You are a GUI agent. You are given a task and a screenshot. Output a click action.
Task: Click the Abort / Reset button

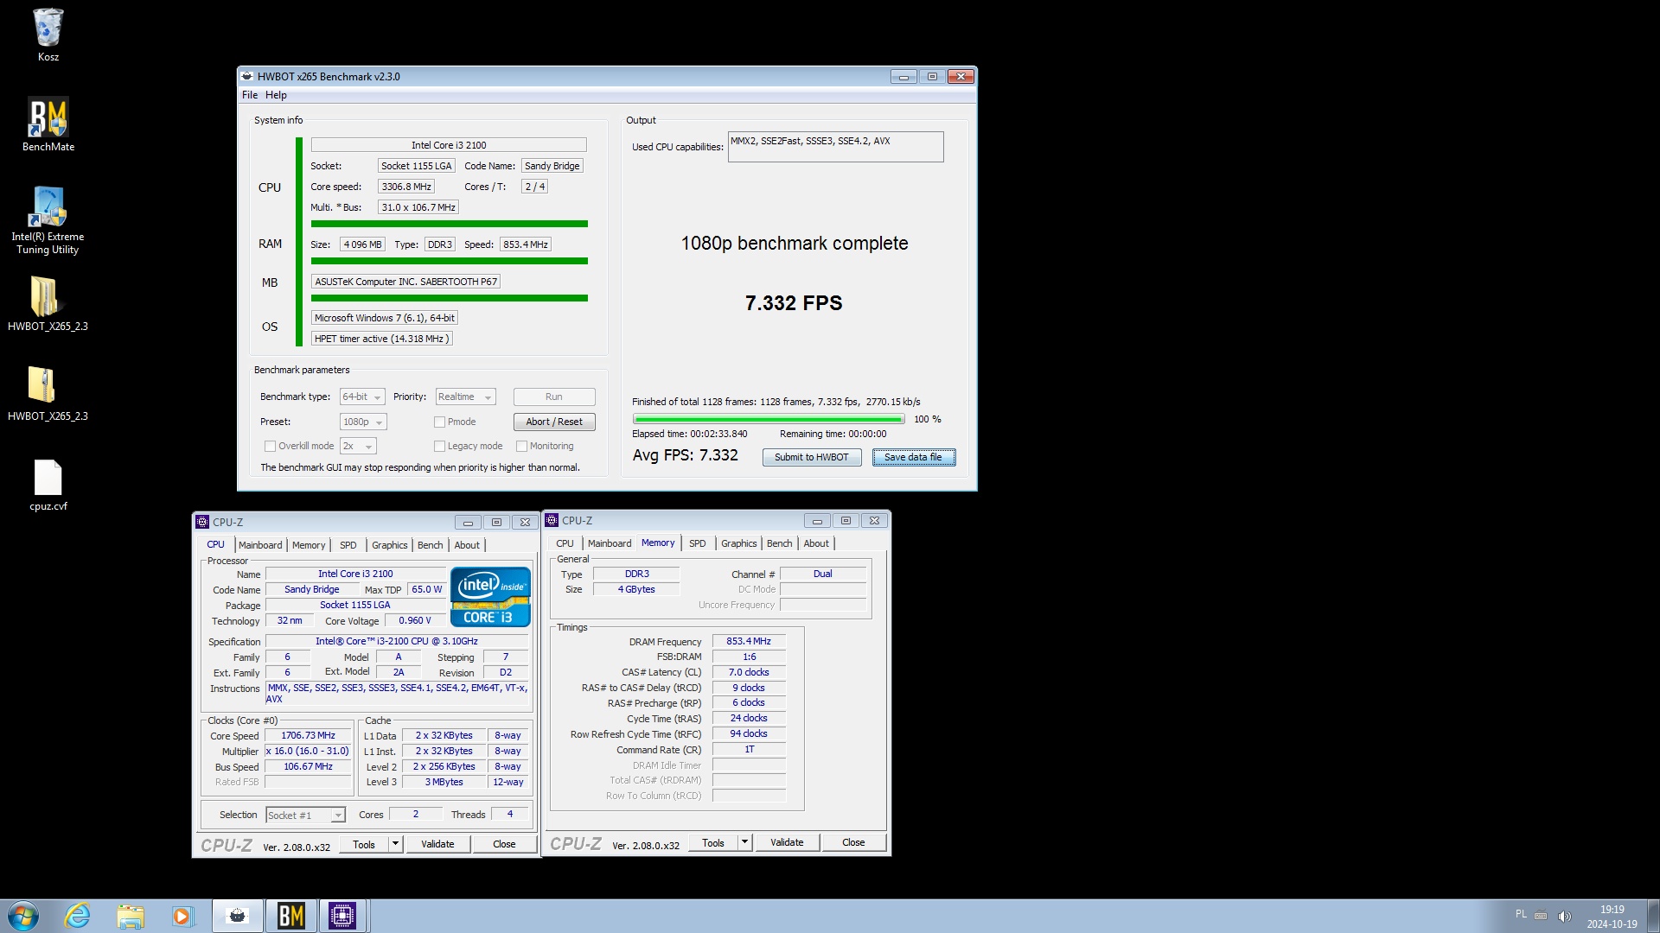click(554, 422)
